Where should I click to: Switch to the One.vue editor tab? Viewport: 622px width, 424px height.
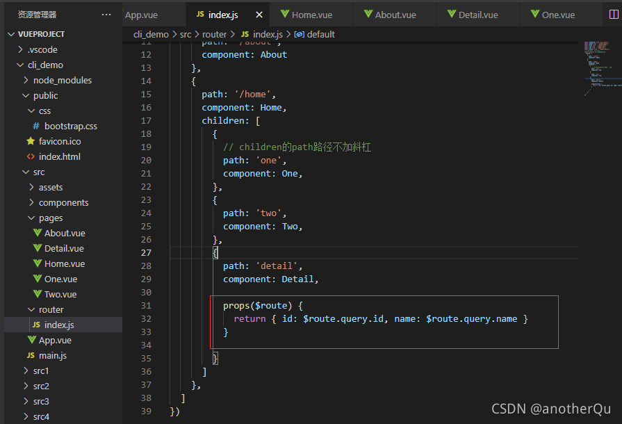click(562, 15)
